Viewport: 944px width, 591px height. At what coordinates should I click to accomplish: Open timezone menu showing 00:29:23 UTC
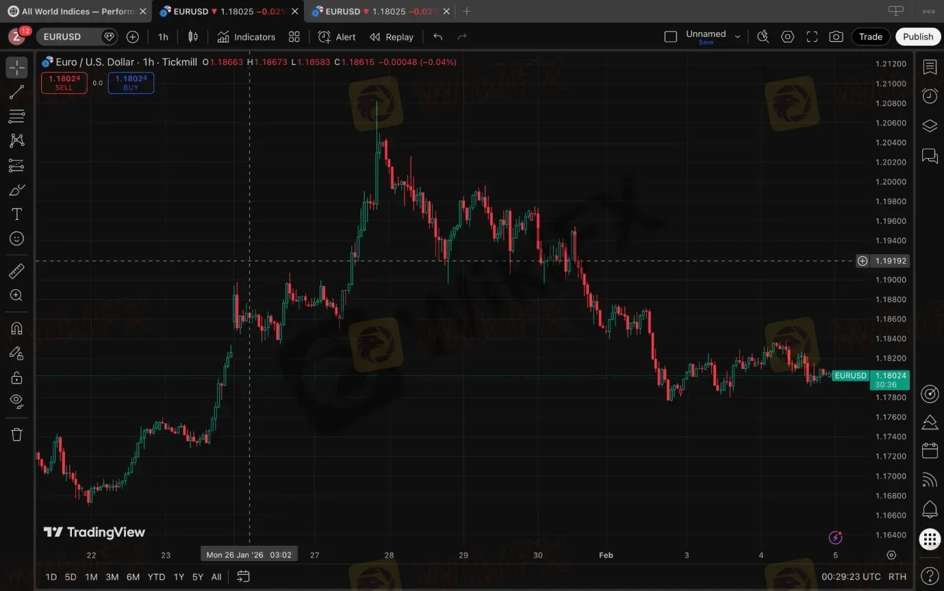(x=851, y=577)
